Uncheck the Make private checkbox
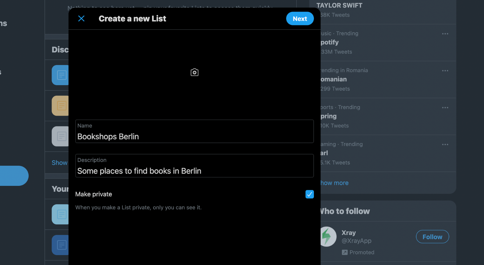 [x=310, y=194]
